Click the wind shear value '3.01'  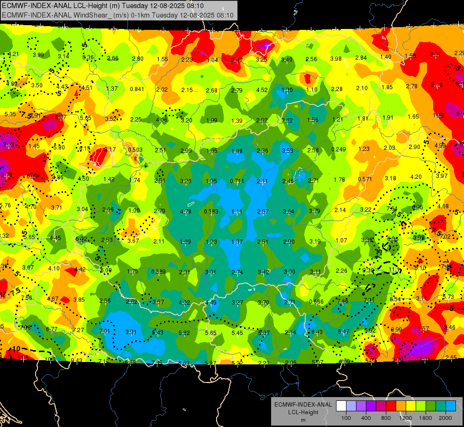[x=210, y=272]
